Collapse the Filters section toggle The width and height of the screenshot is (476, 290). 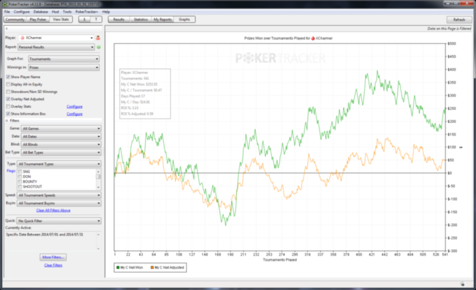[7, 121]
